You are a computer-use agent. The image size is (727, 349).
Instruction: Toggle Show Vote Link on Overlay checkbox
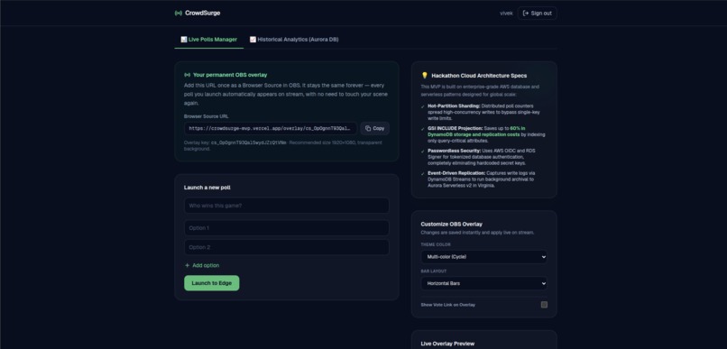click(x=544, y=305)
